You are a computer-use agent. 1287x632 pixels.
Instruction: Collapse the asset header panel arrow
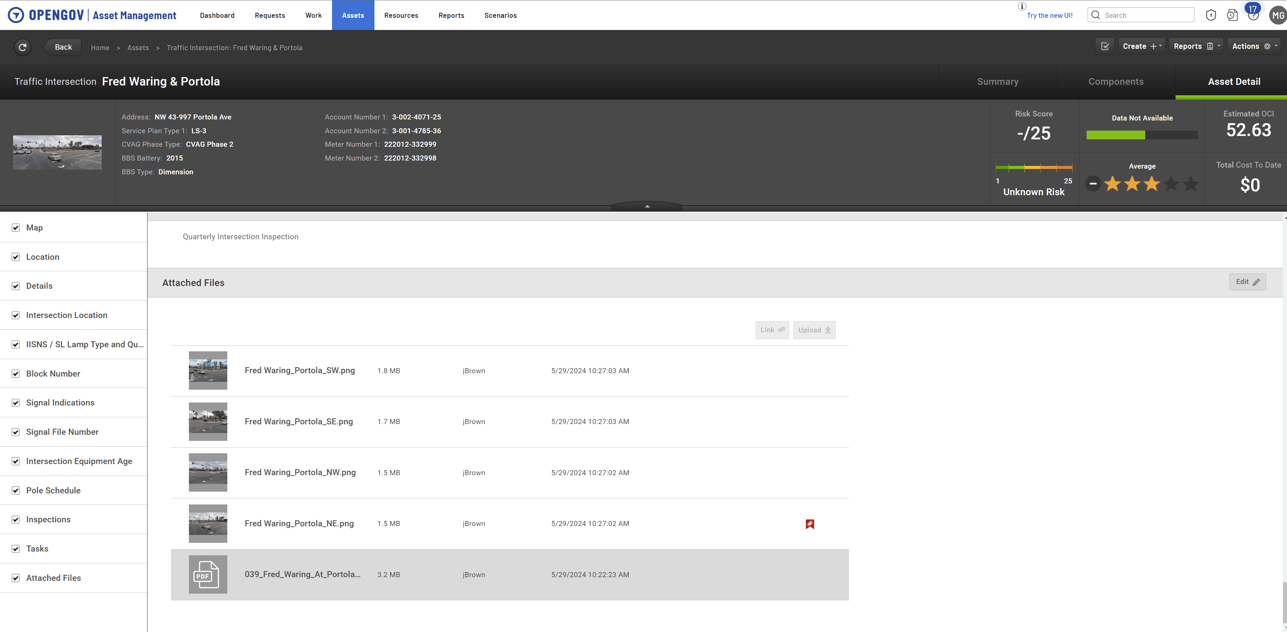pyautogui.click(x=647, y=206)
